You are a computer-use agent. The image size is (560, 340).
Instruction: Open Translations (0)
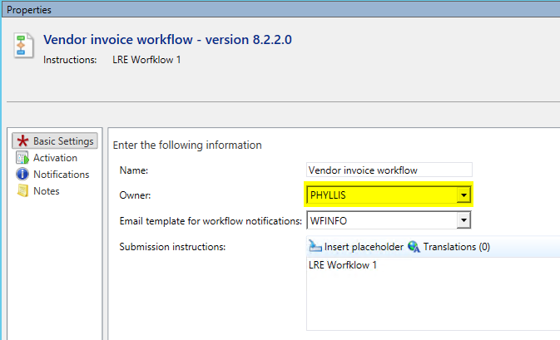456,247
